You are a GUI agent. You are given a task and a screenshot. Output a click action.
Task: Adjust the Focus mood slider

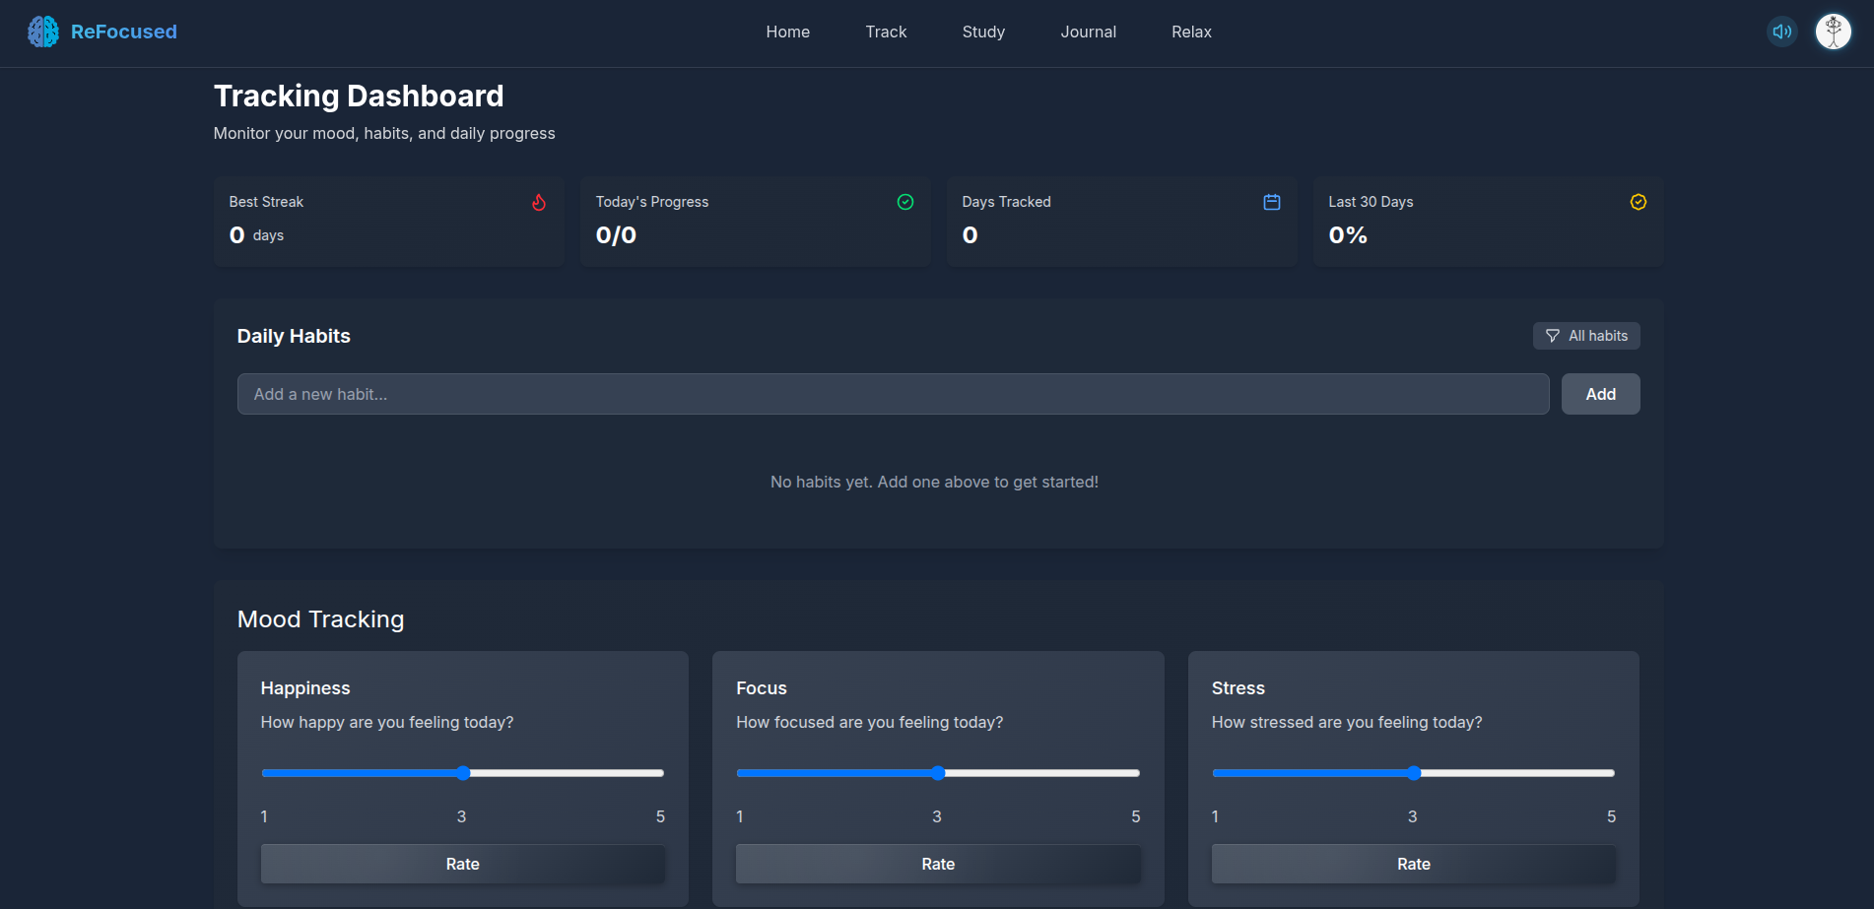pos(937,773)
